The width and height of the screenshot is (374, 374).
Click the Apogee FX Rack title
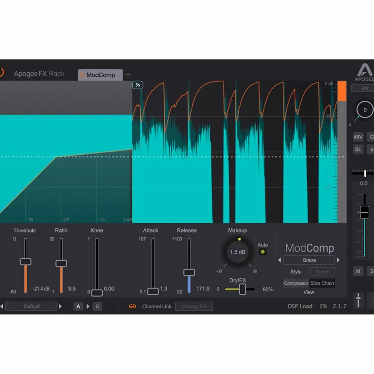tap(39, 74)
